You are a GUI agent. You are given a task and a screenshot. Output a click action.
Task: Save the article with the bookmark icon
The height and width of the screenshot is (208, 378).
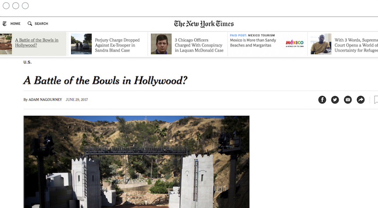(x=376, y=100)
